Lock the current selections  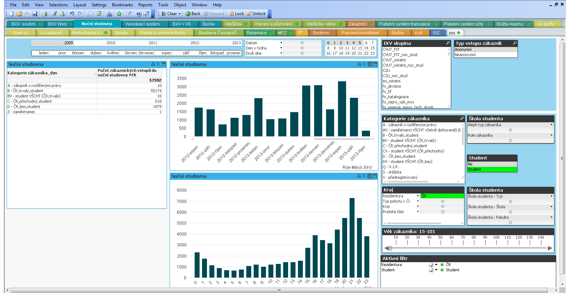tap(236, 14)
